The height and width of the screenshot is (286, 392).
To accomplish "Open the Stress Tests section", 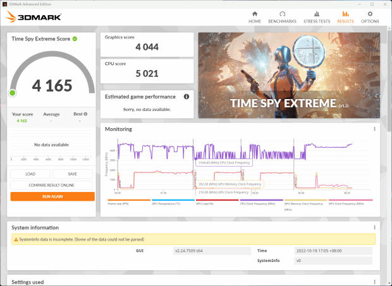I will point(317,17).
